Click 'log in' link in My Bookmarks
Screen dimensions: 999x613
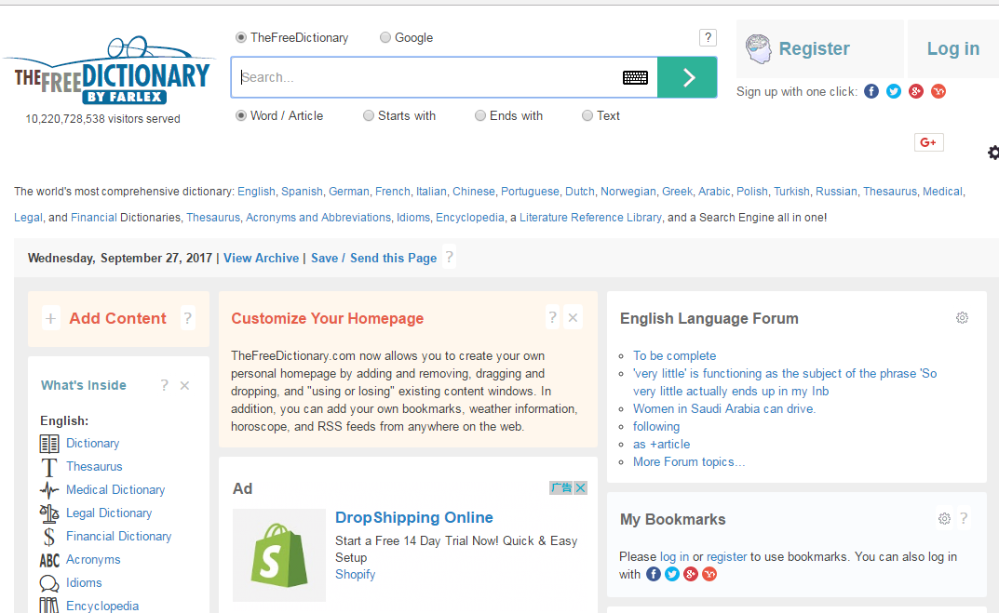[x=674, y=557]
